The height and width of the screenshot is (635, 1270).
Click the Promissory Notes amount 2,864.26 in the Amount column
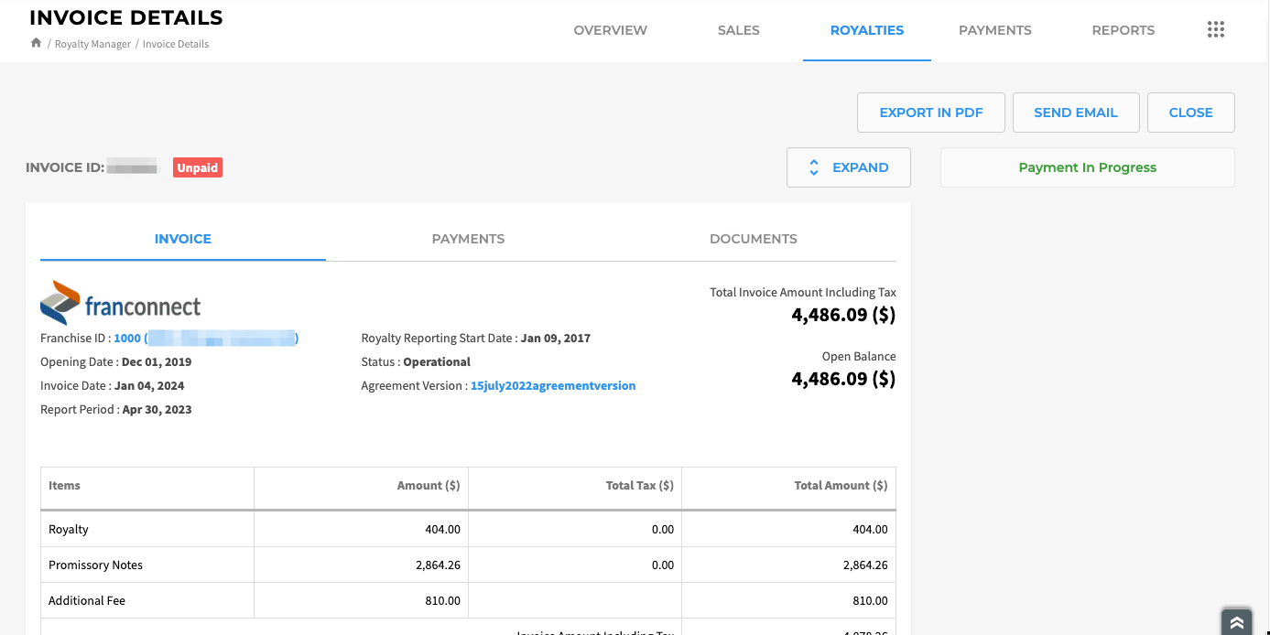click(x=438, y=565)
